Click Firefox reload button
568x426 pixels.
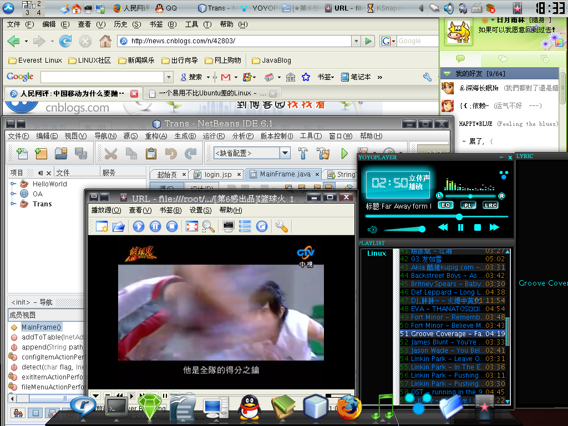coord(65,41)
